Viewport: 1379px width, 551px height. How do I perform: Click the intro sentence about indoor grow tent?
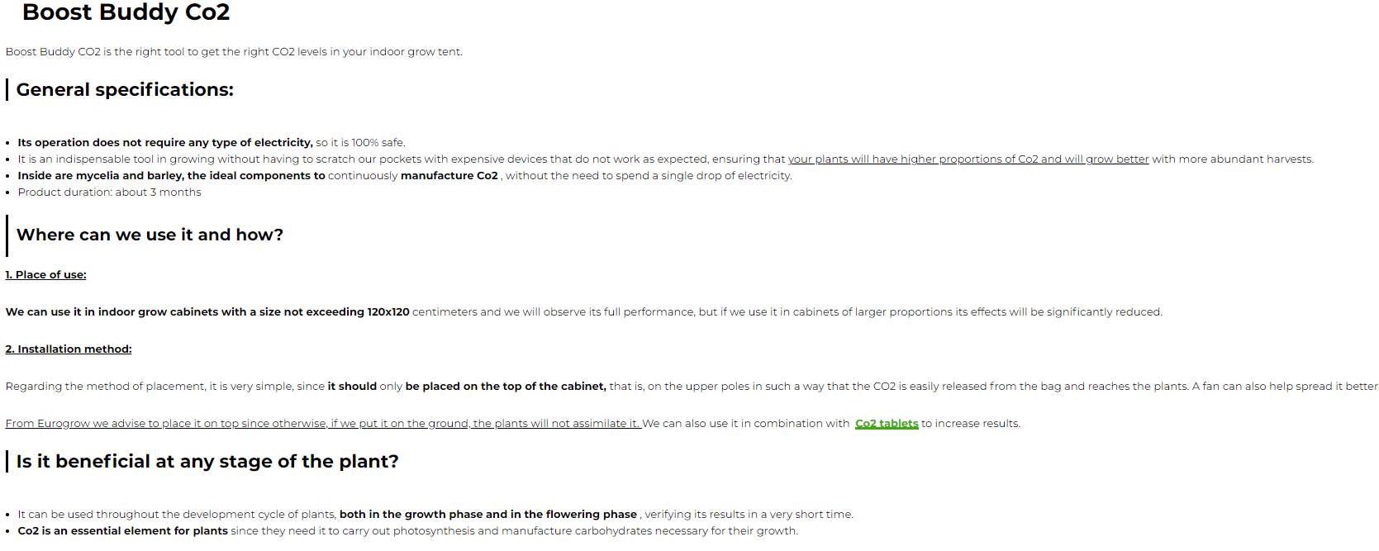coord(234,52)
